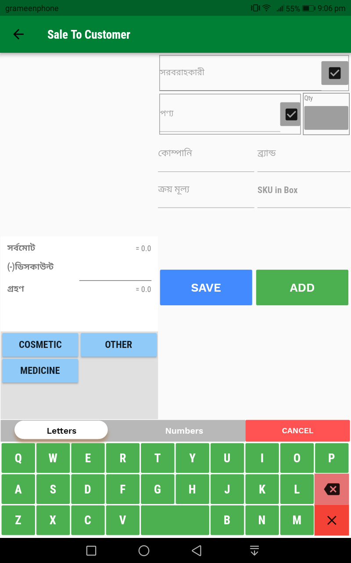Image resolution: width=351 pixels, height=563 pixels.
Task: Tap the red X close-keyboard key
Action: pyautogui.click(x=332, y=520)
